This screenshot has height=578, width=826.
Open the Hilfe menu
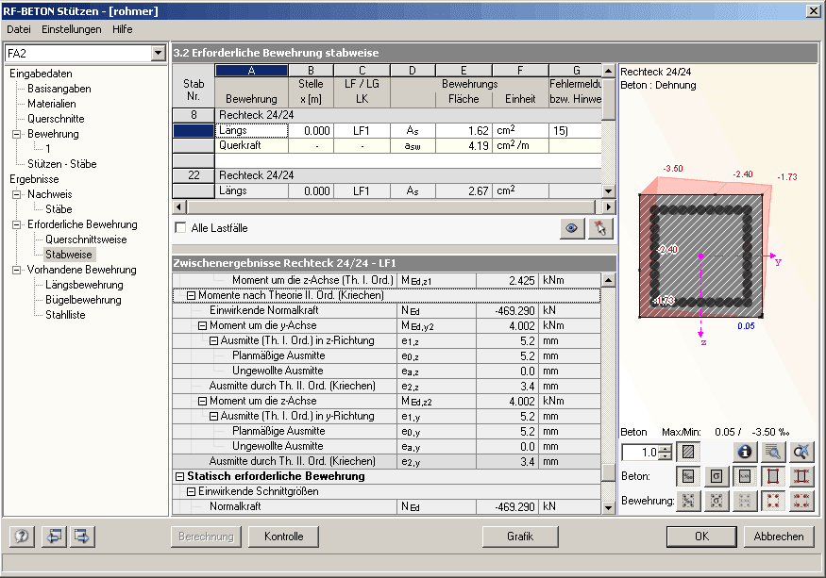click(x=122, y=29)
